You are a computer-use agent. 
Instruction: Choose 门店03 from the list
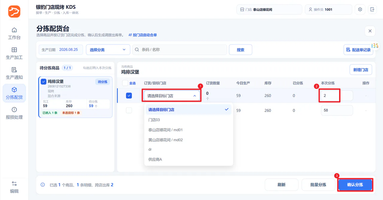(189, 120)
